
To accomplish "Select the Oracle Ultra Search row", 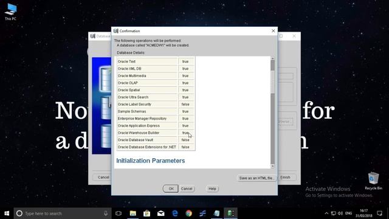I will (156, 97).
